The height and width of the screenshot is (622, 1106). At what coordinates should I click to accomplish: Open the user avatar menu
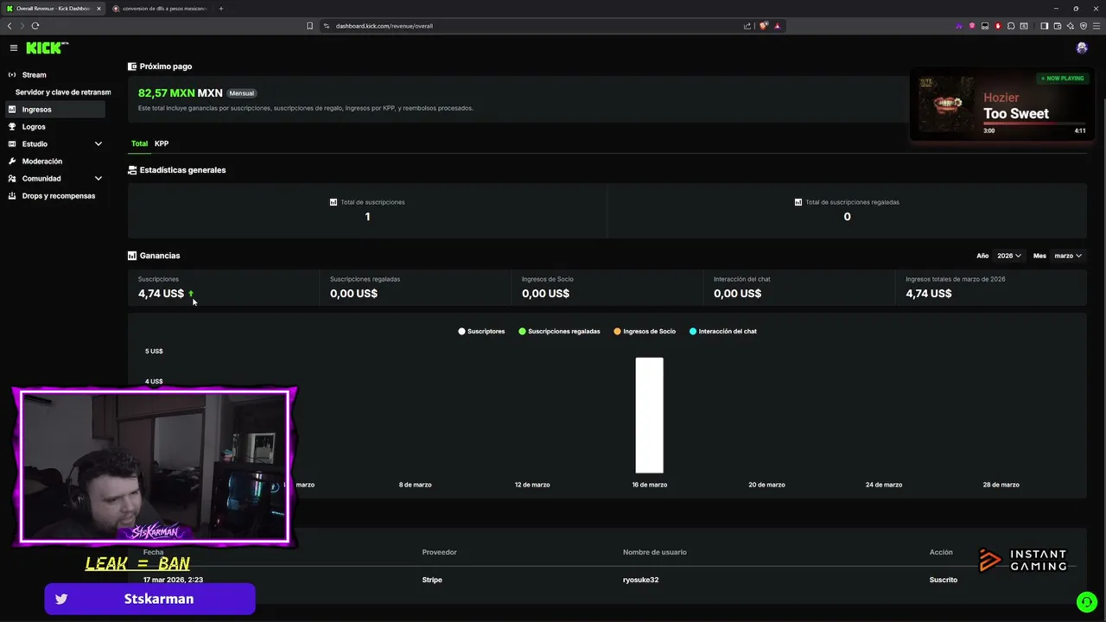[1082, 48]
